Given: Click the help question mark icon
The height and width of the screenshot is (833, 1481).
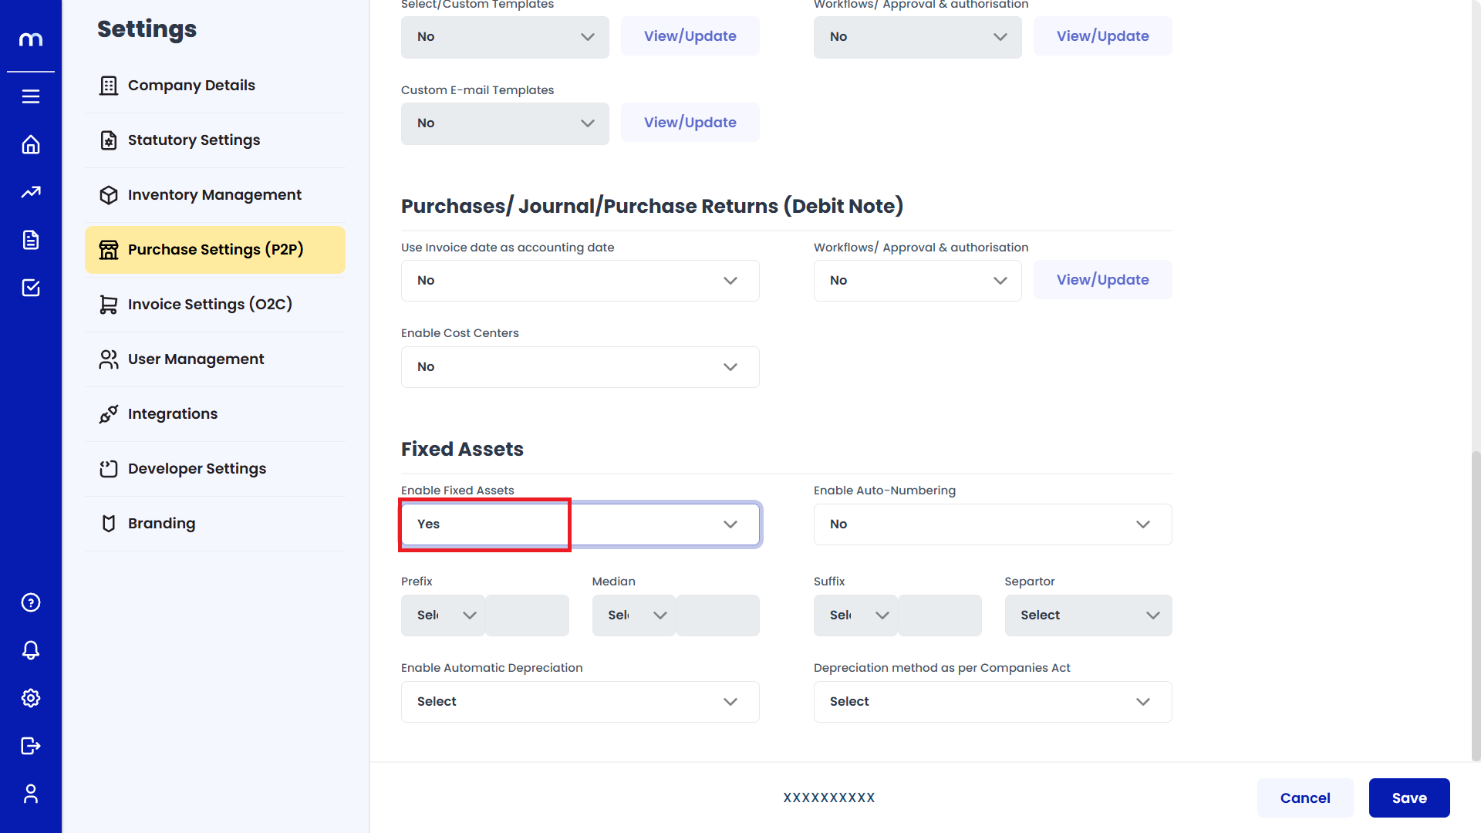Looking at the screenshot, I should pos(31,602).
